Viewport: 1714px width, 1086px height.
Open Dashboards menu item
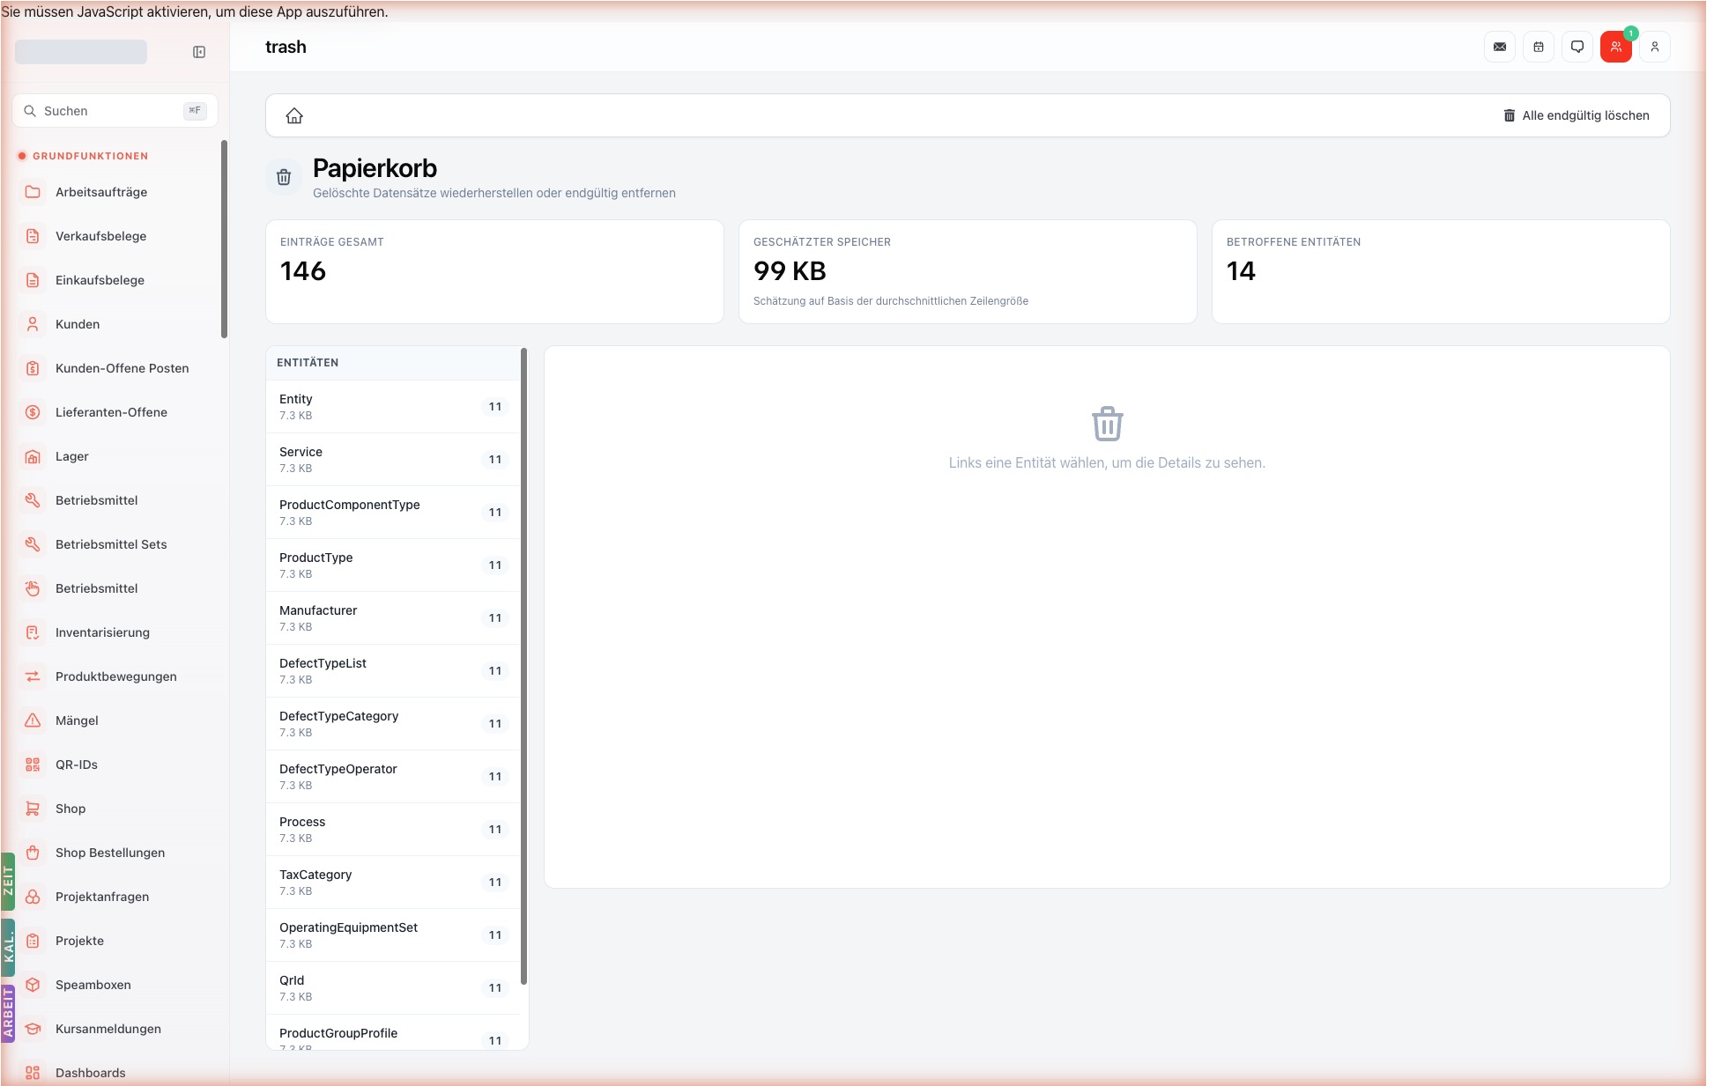pos(115,1072)
